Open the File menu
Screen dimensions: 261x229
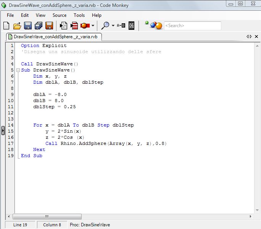pyautogui.click(x=10, y=15)
